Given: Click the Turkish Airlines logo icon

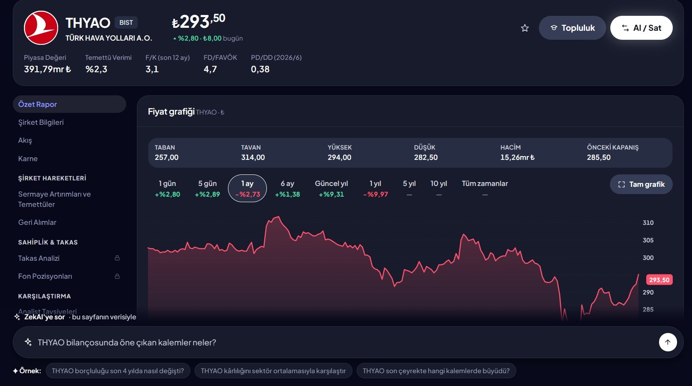Looking at the screenshot, I should click(41, 28).
